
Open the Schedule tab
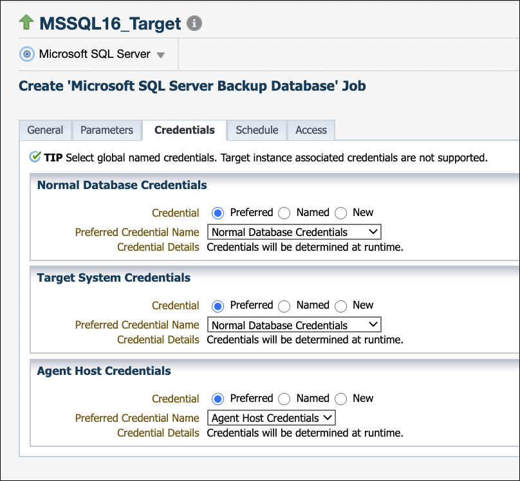tap(257, 130)
